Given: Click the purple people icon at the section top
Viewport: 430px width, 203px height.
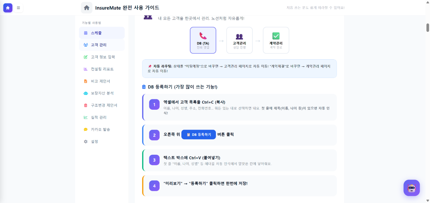Looking at the screenshot, I should (x=148, y=17).
